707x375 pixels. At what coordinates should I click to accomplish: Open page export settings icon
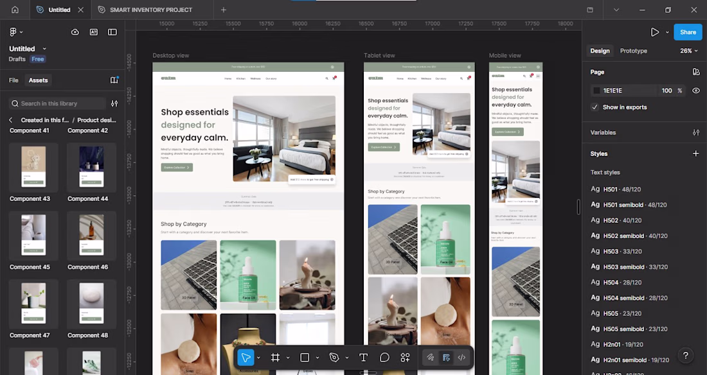tap(695, 72)
